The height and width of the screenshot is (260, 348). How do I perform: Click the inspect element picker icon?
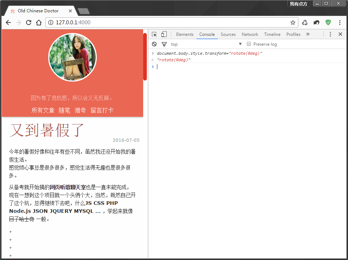click(x=154, y=34)
